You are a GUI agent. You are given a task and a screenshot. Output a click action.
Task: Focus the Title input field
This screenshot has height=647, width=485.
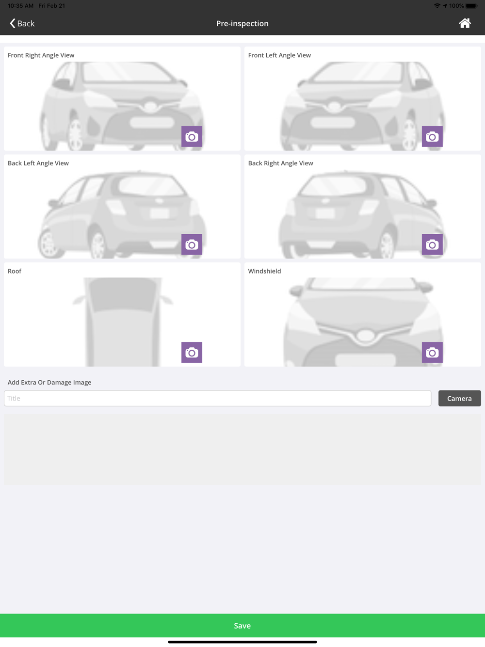[217, 398]
